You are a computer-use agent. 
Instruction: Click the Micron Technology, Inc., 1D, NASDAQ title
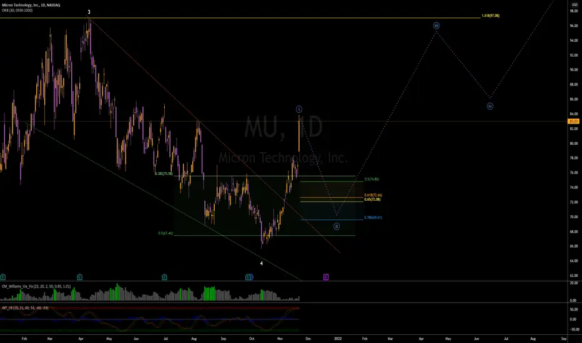coord(31,5)
